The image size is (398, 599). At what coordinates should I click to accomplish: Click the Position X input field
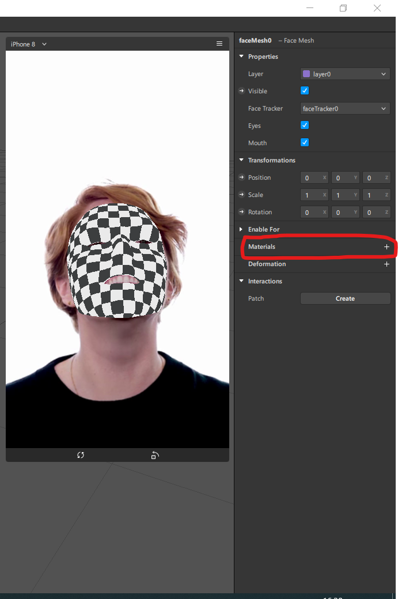click(314, 177)
